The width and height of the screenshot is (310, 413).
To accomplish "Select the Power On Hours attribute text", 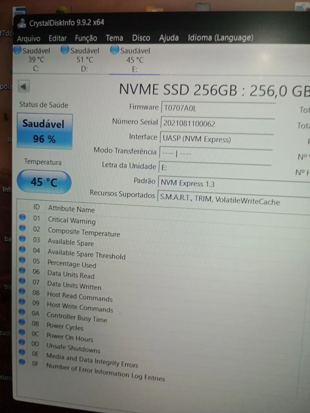I will point(70,337).
